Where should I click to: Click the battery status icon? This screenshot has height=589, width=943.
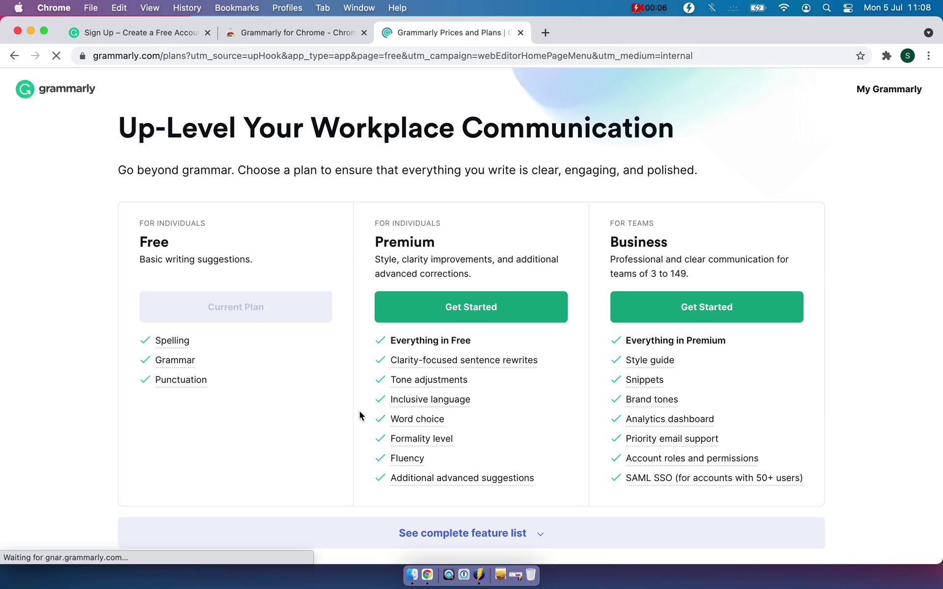[758, 8]
